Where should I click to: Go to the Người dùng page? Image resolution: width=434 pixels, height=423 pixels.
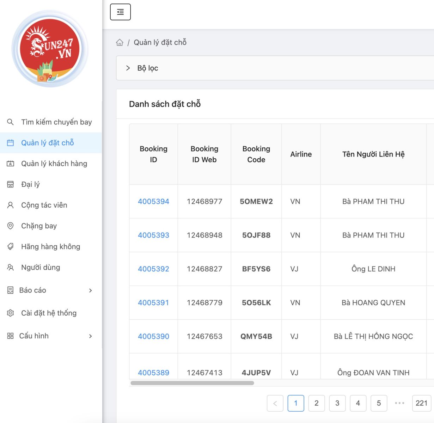tap(41, 268)
